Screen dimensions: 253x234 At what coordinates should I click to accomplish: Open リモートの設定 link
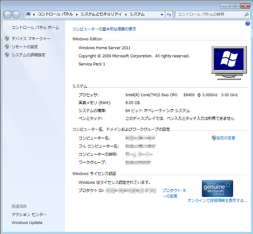(x=25, y=47)
